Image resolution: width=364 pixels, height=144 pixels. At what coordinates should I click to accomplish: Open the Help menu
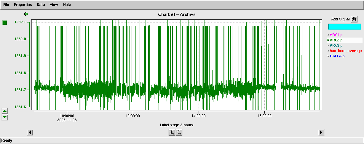tap(67, 5)
